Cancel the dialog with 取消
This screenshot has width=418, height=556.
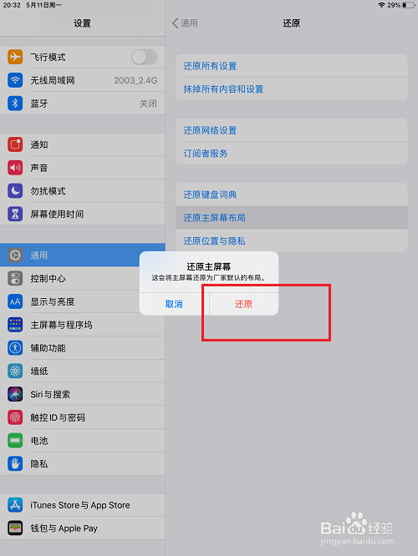pos(174,304)
